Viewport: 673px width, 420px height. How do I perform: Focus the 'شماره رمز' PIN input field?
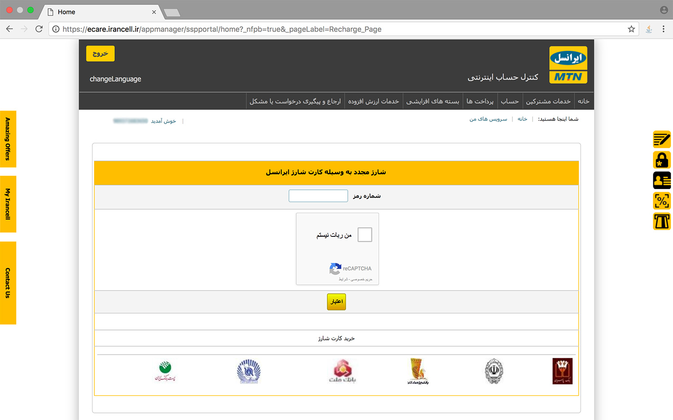point(318,196)
